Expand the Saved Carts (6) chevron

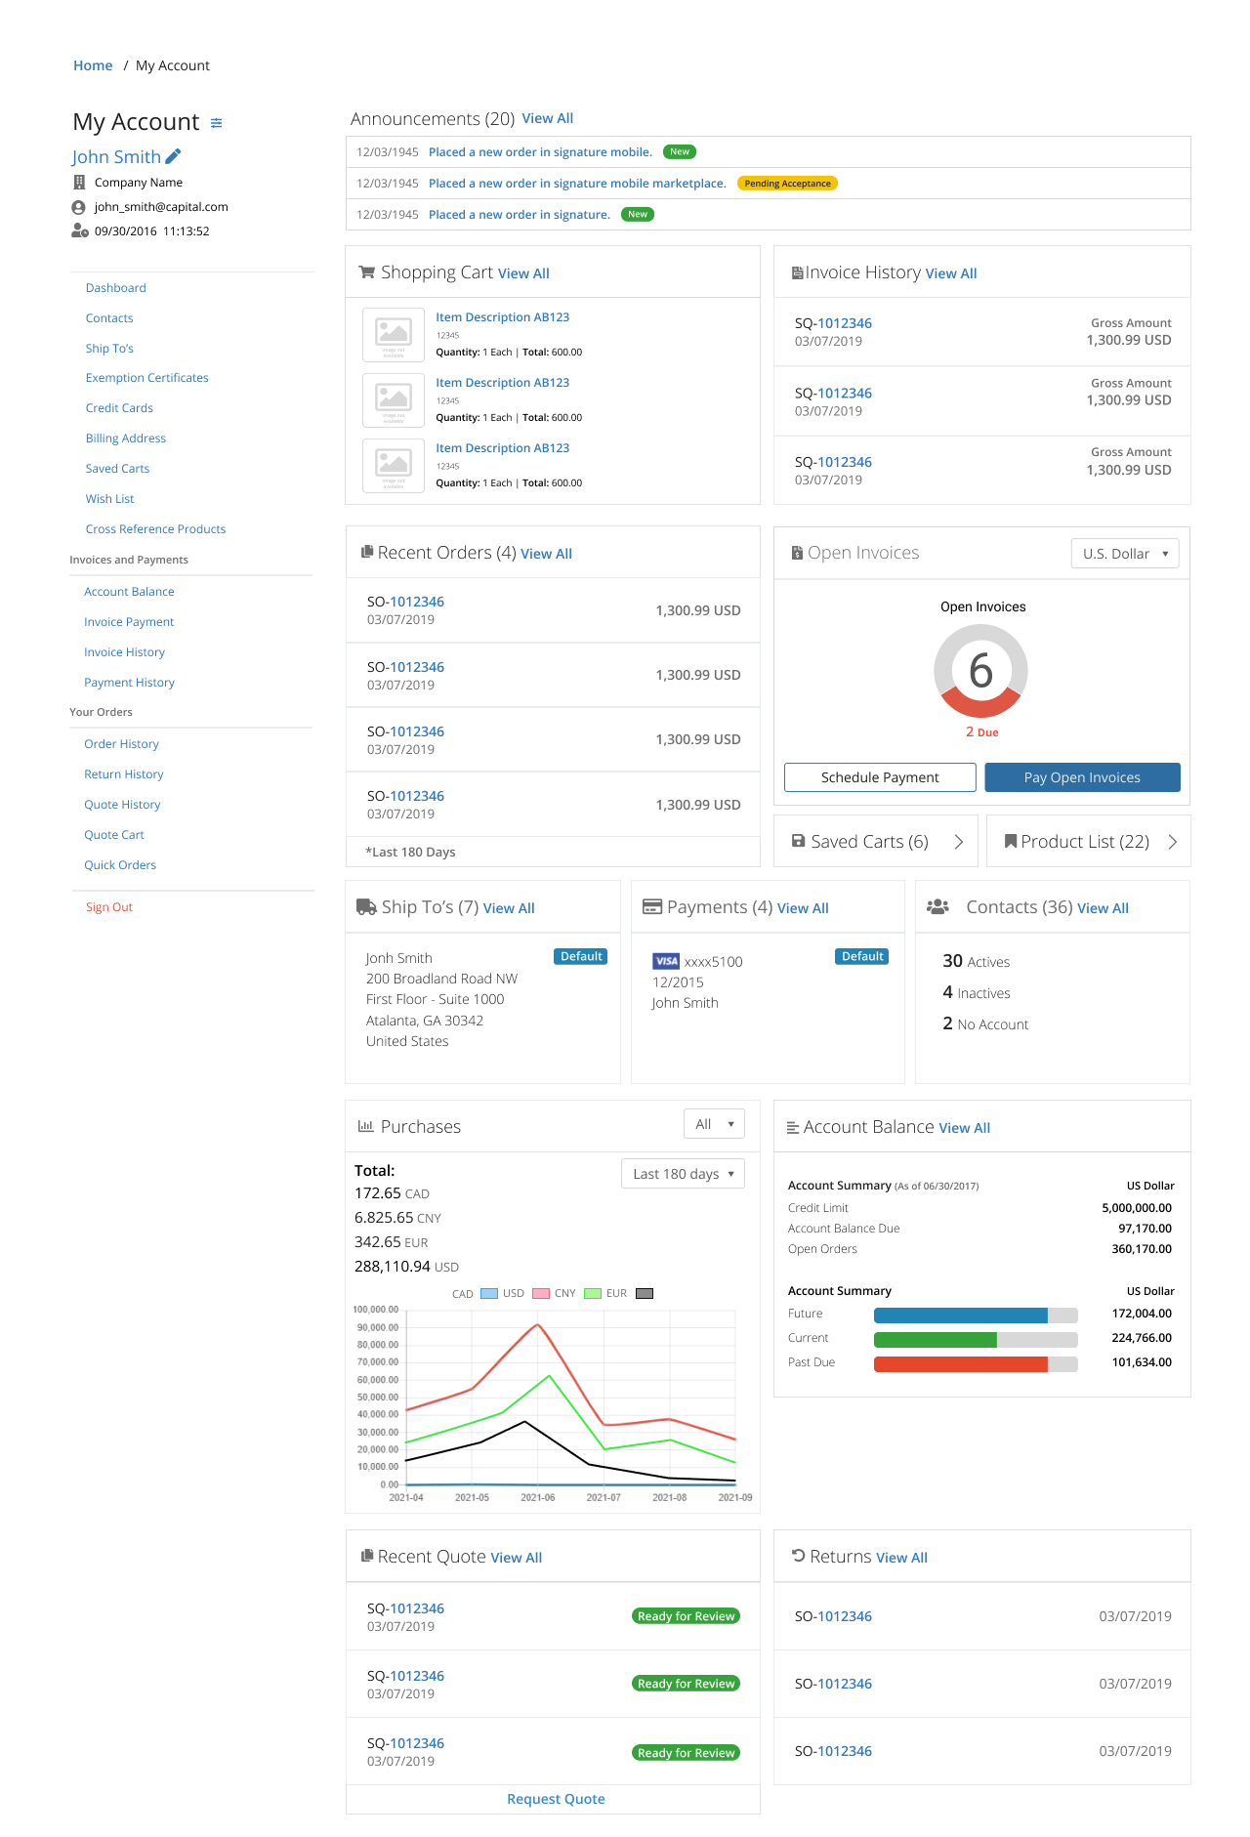tap(959, 842)
